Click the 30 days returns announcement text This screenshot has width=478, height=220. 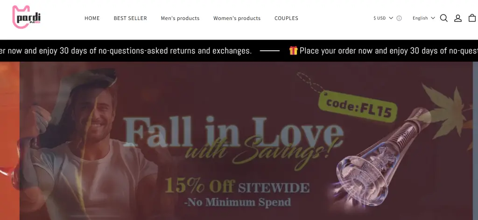coord(126,51)
